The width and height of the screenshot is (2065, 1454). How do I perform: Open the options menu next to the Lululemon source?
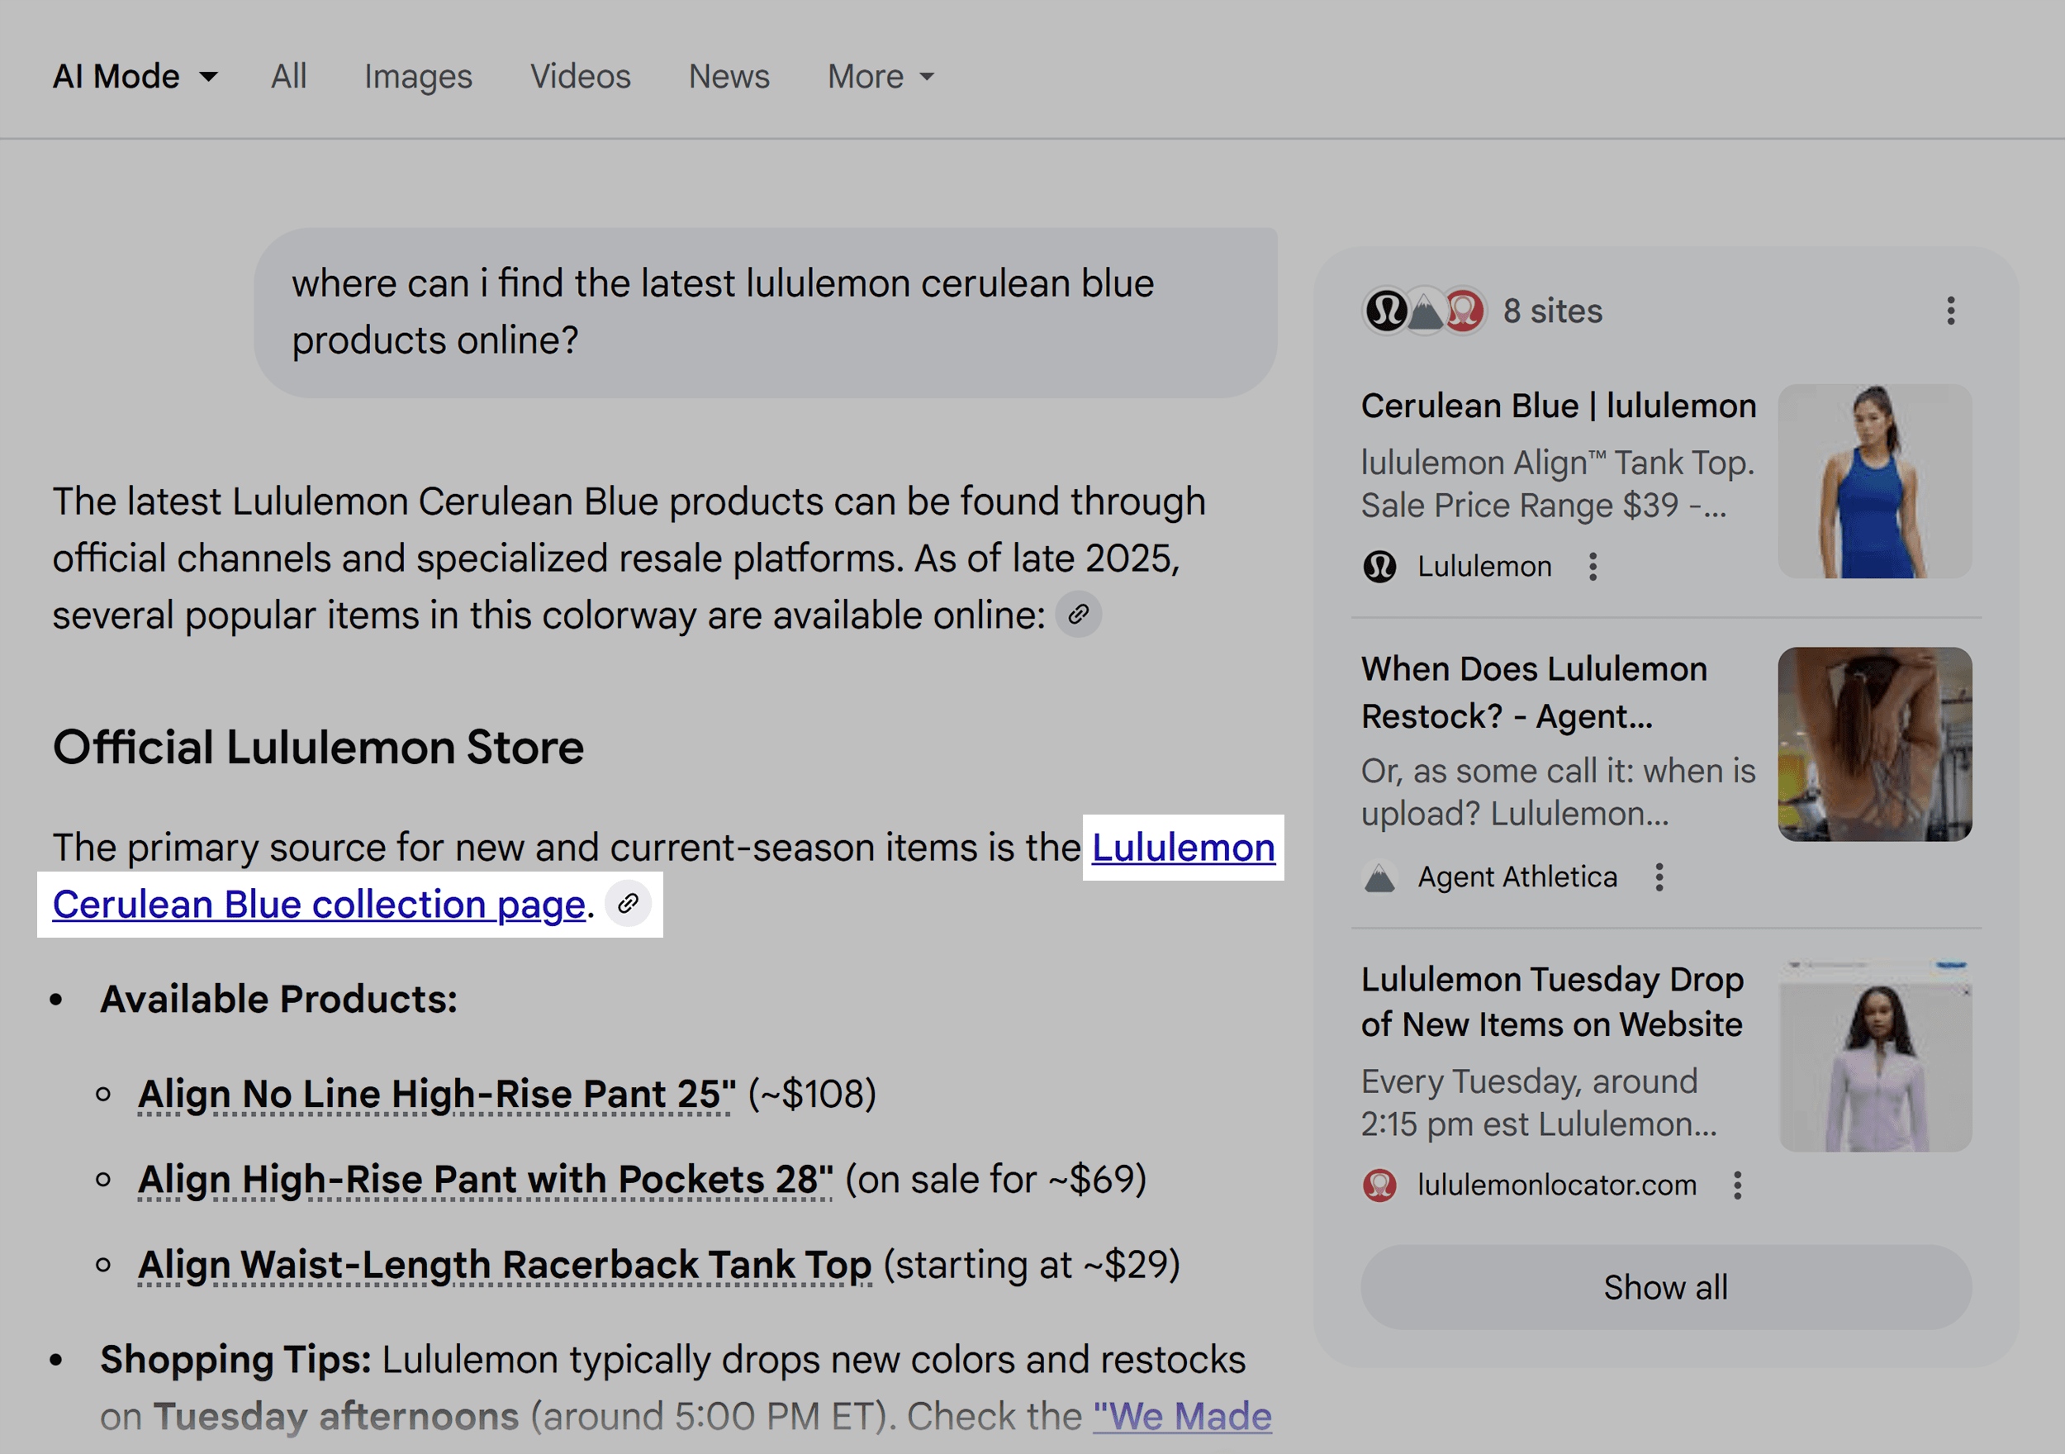[x=1592, y=566]
